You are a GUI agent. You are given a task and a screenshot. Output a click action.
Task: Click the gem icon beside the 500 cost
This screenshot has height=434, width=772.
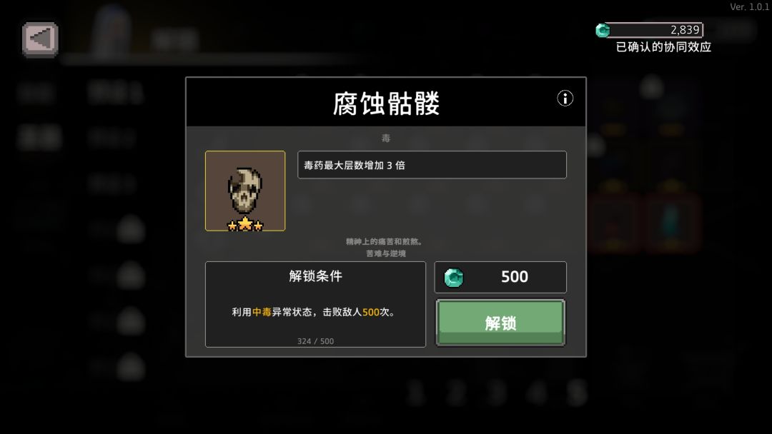click(x=453, y=278)
